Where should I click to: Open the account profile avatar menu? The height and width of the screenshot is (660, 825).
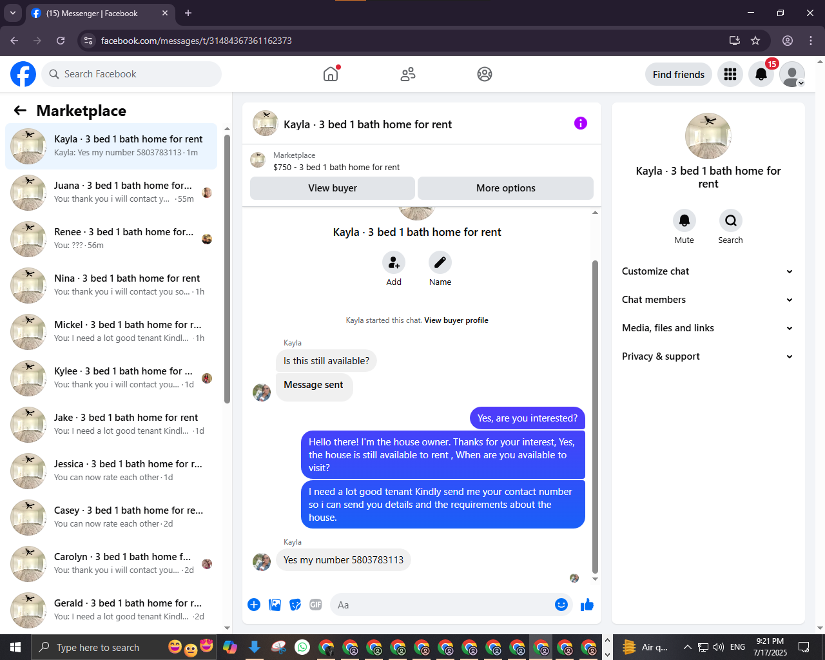coord(792,74)
